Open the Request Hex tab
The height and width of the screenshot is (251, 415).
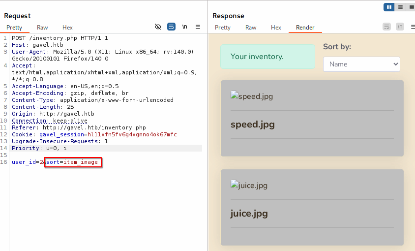67,28
